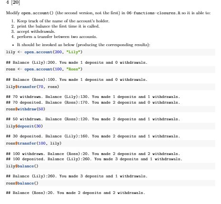
Task: Click code line 'lily$deposit(30)'
Action: 24,126
